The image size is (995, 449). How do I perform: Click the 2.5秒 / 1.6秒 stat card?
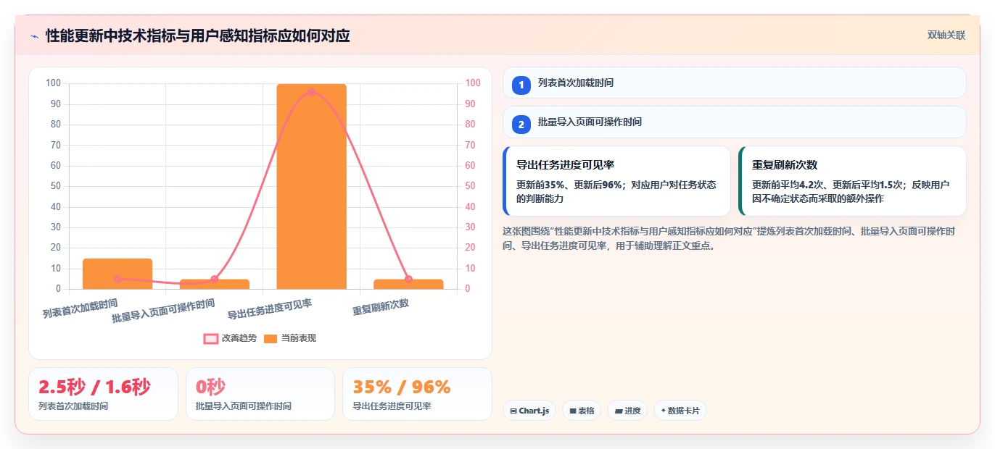103,394
